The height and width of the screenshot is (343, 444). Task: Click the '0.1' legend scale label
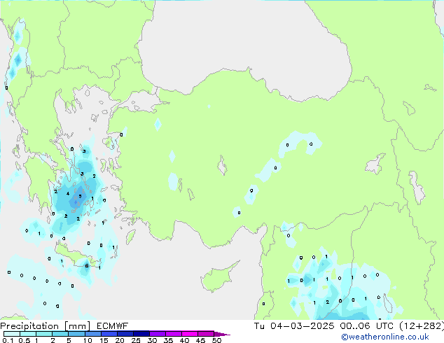pos(8,340)
